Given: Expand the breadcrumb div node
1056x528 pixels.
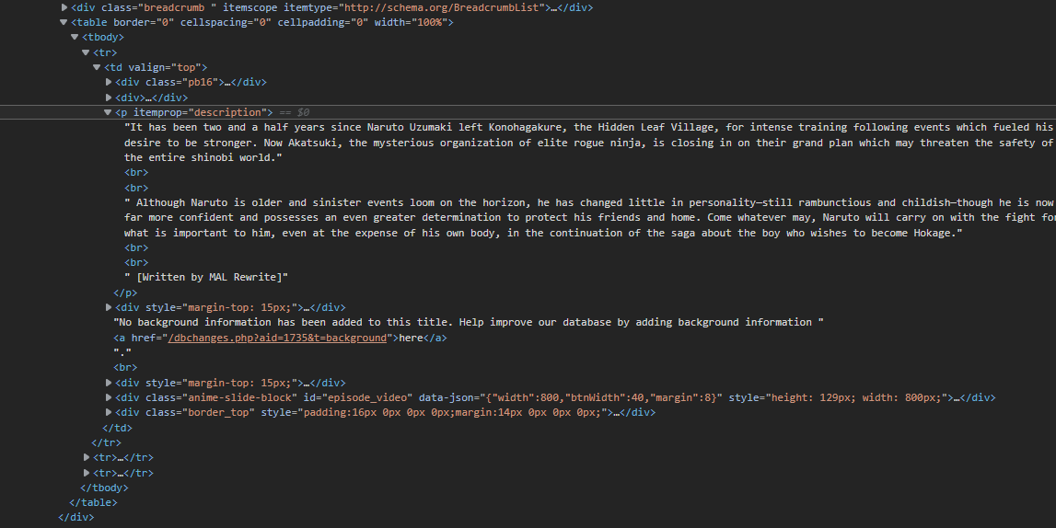Looking at the screenshot, I should (64, 7).
